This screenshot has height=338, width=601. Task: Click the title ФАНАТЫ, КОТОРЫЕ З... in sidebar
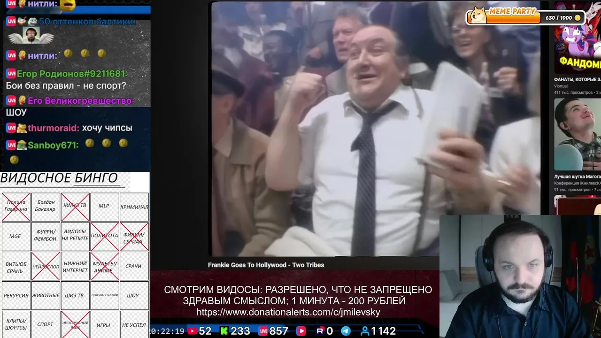(578, 80)
